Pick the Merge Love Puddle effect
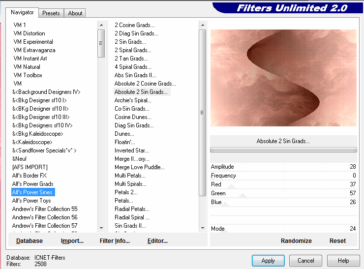 139,167
